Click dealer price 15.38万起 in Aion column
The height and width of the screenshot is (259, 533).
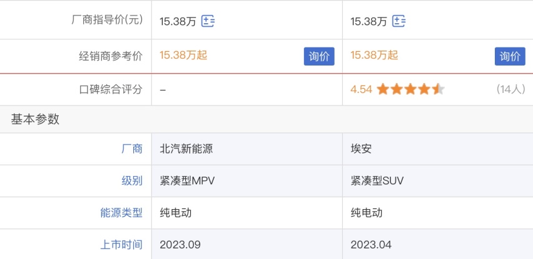374,55
